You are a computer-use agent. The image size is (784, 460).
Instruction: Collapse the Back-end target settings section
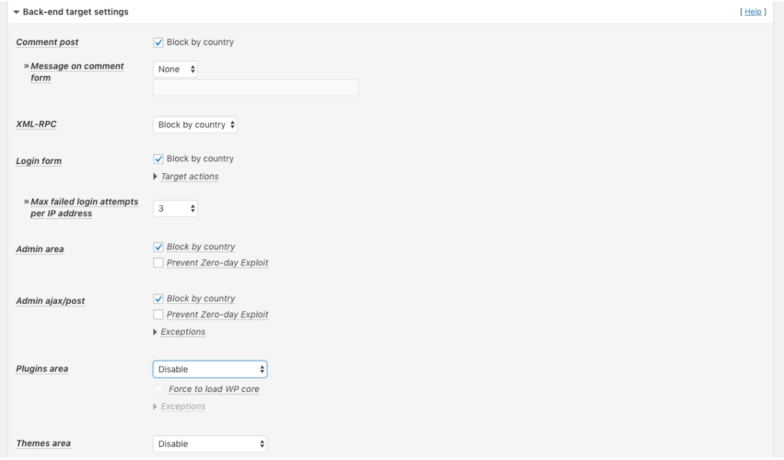click(x=16, y=12)
